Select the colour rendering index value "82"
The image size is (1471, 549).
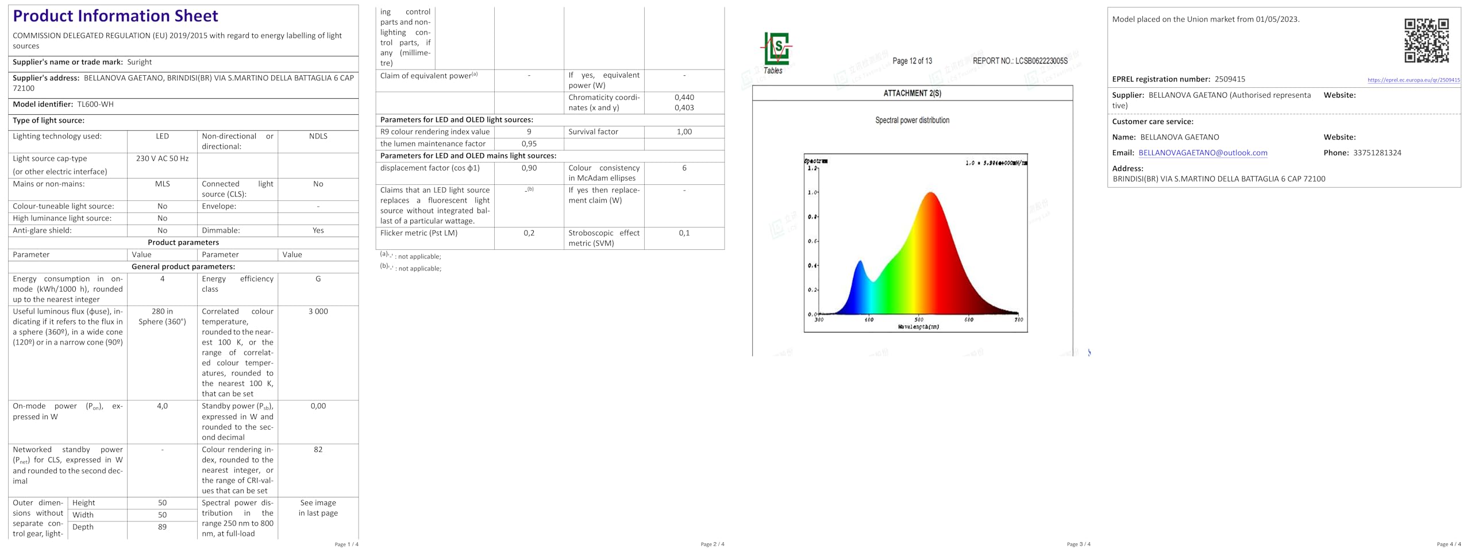318,450
